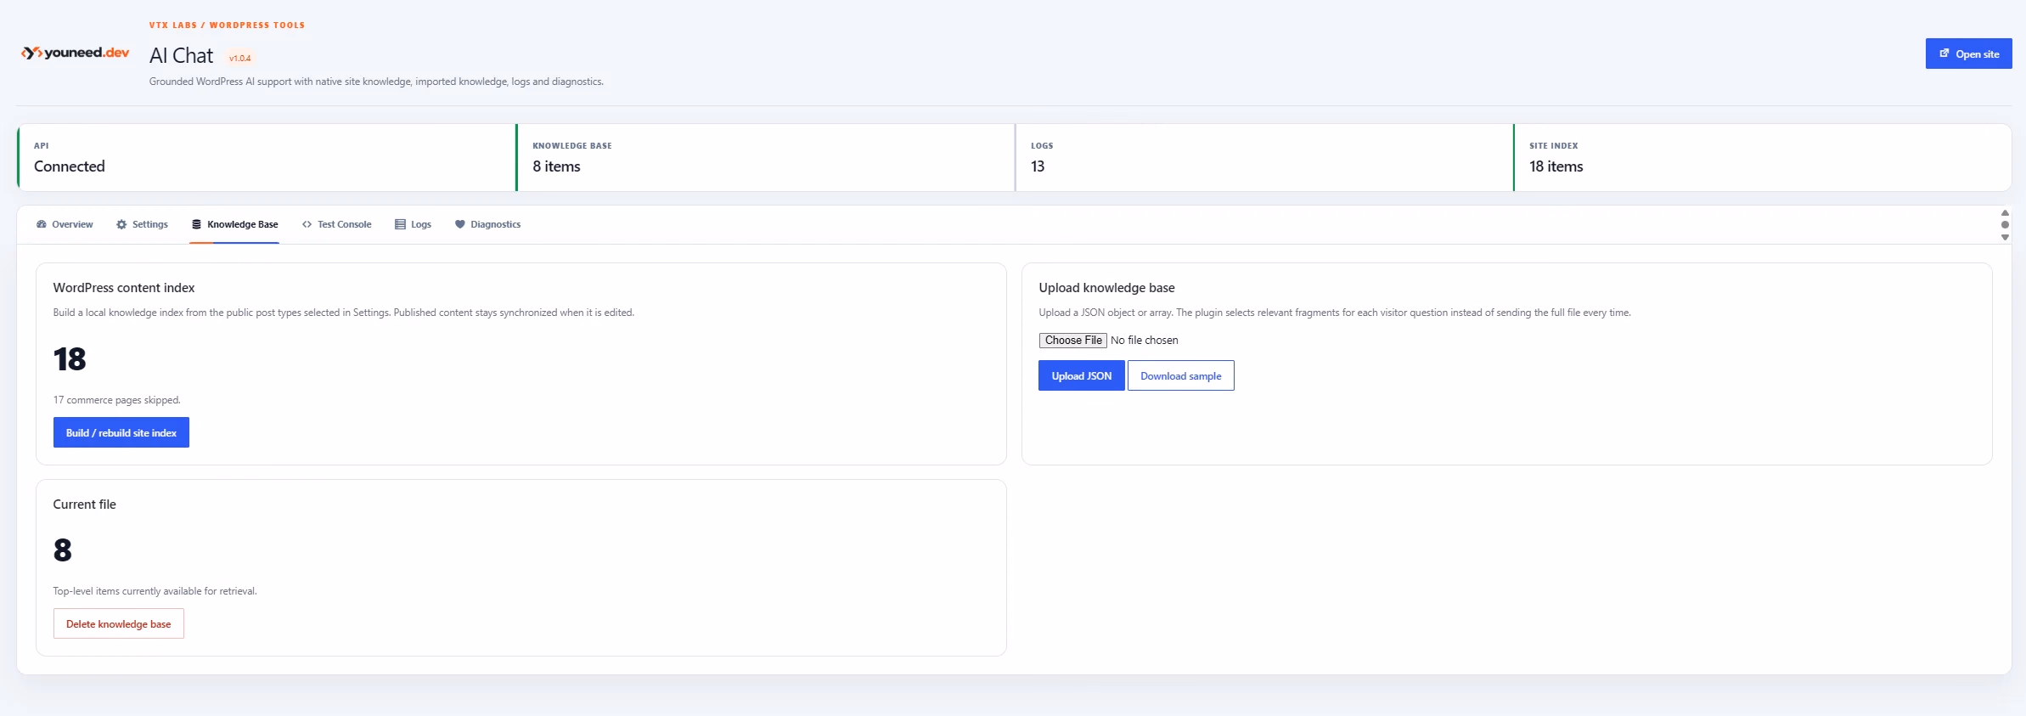Click the Choose File button
The image size is (2026, 716).
point(1072,340)
